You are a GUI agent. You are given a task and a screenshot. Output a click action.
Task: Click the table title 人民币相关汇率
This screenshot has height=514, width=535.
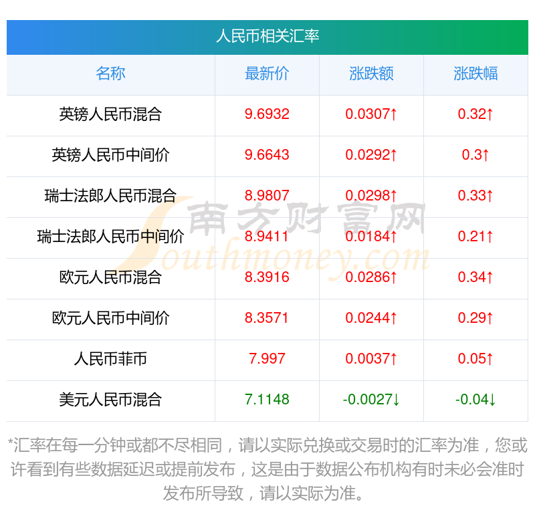[x=267, y=37]
